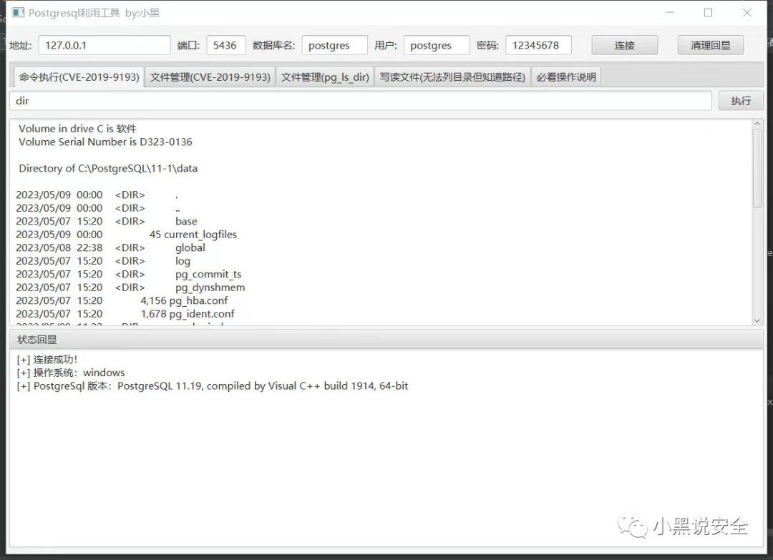The width and height of the screenshot is (773, 560).
Task: Click the 执行 button
Action: [741, 101]
